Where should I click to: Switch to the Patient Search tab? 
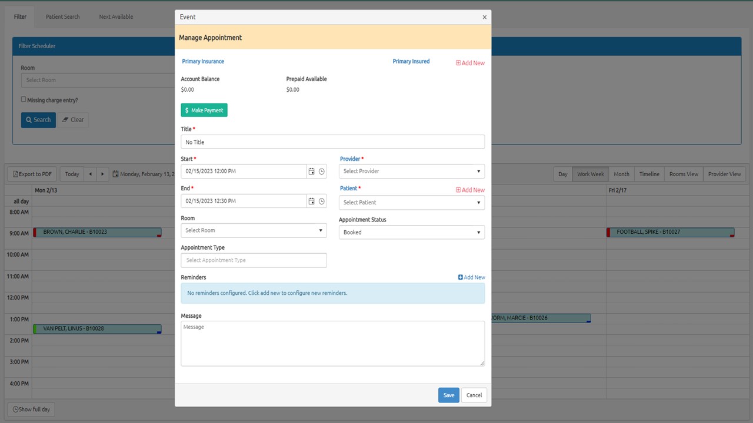coord(62,16)
